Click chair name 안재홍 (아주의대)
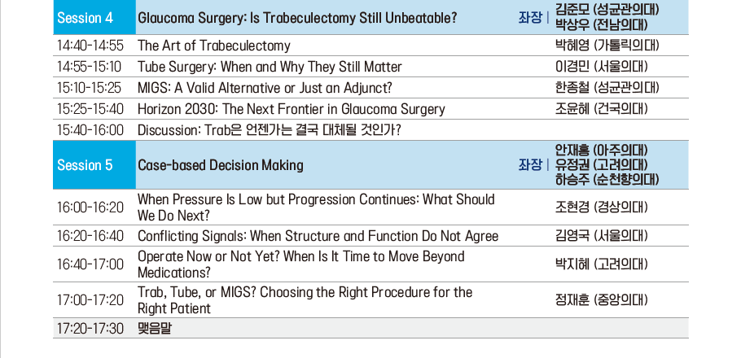The height and width of the screenshot is (358, 741). pyautogui.click(x=601, y=151)
